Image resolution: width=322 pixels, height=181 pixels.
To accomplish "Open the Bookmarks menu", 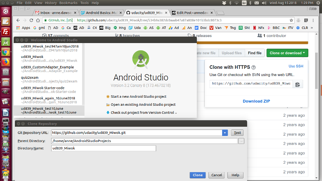I will pyautogui.click(x=68, y=3).
